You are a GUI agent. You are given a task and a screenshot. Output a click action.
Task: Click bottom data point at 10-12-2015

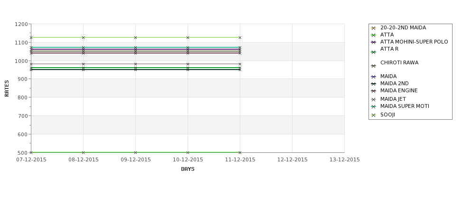[188, 152]
